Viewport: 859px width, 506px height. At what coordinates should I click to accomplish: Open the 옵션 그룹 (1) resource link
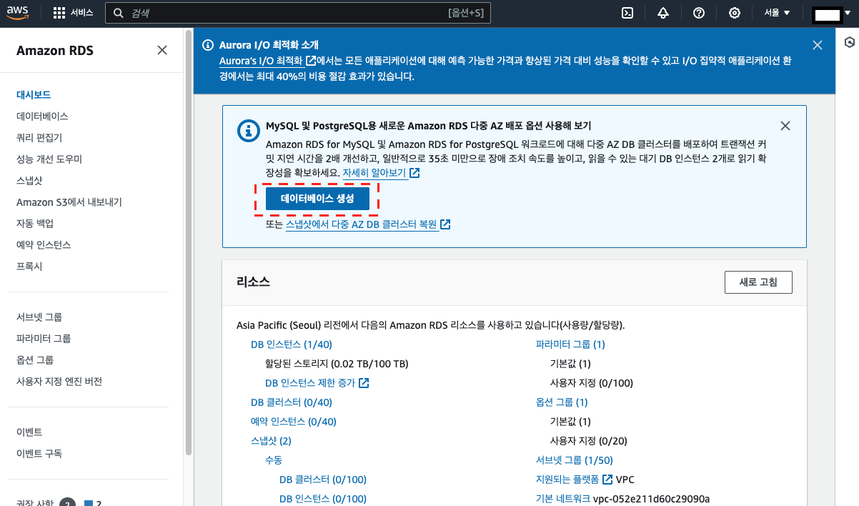pyautogui.click(x=562, y=402)
